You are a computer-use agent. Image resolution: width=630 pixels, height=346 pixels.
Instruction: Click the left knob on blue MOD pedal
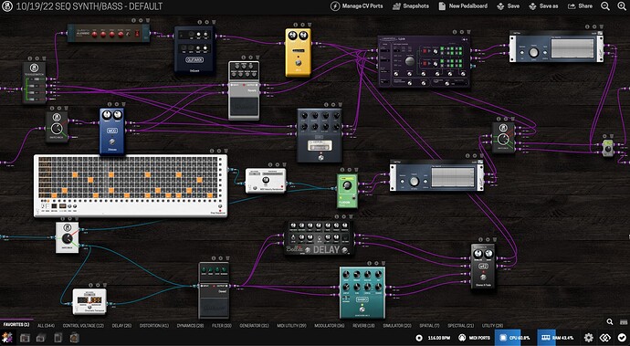click(x=107, y=115)
